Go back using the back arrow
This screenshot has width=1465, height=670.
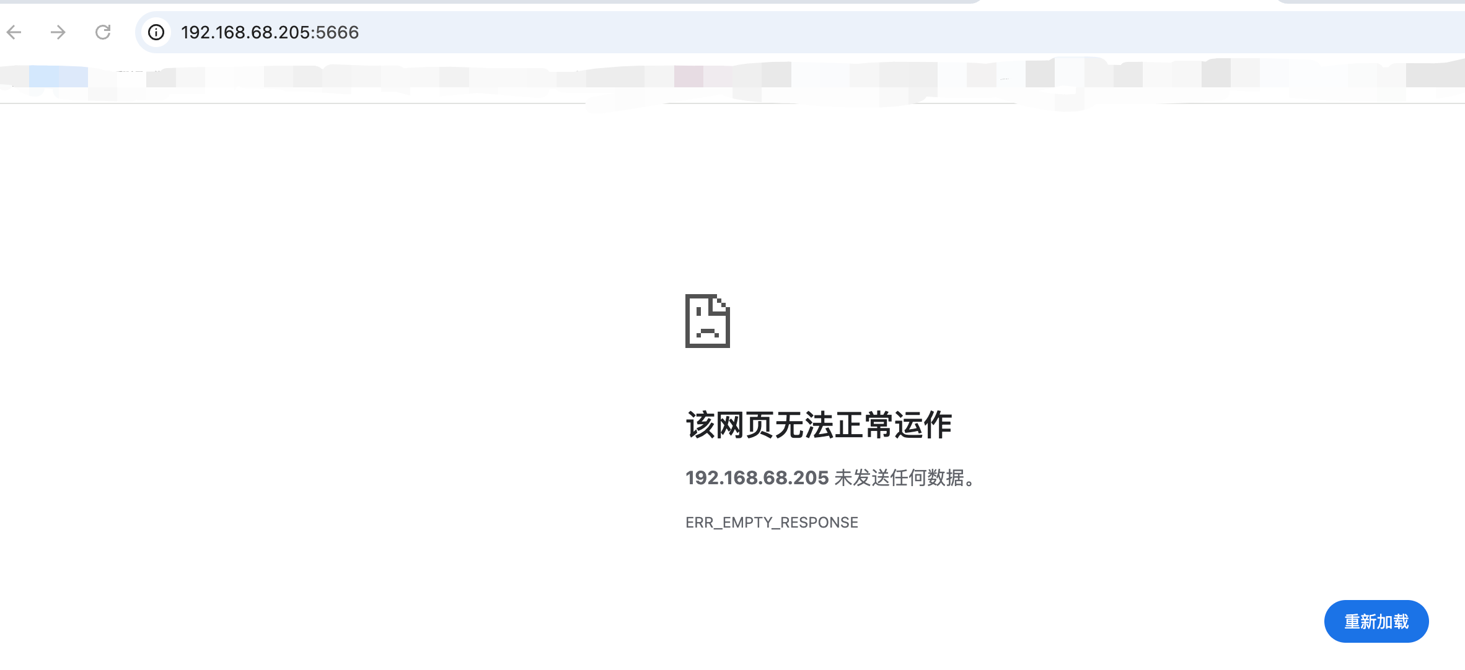click(14, 32)
